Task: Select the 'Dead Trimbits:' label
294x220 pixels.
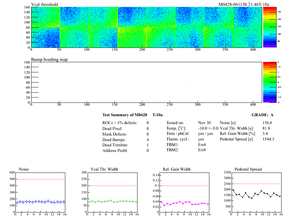Action: pos(115,145)
